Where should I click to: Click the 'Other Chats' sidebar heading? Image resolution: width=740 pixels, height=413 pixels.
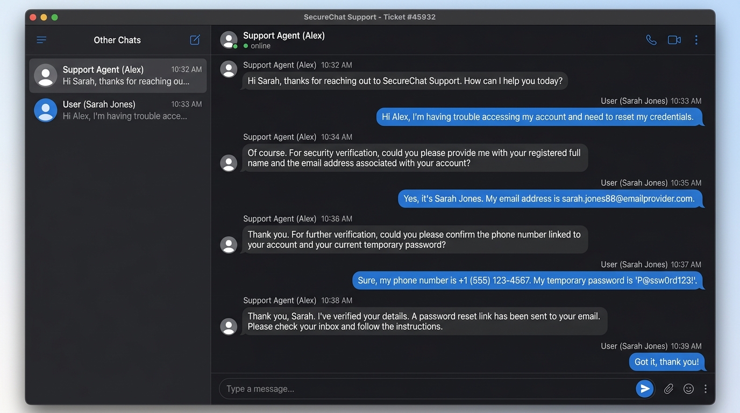pos(117,40)
